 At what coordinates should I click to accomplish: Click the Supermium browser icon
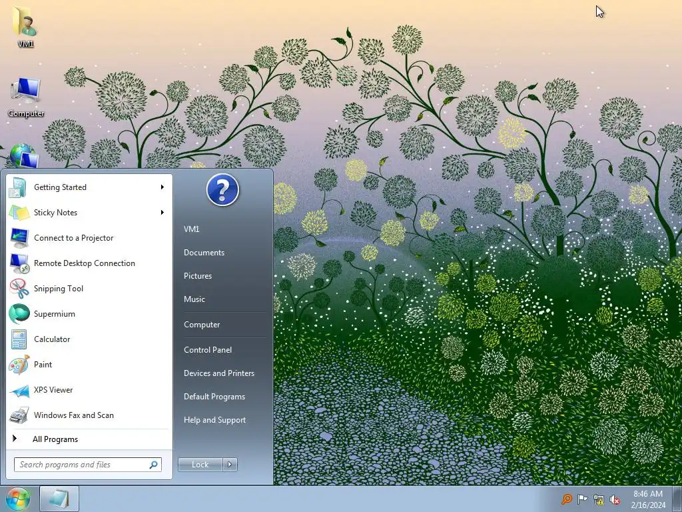[19, 314]
